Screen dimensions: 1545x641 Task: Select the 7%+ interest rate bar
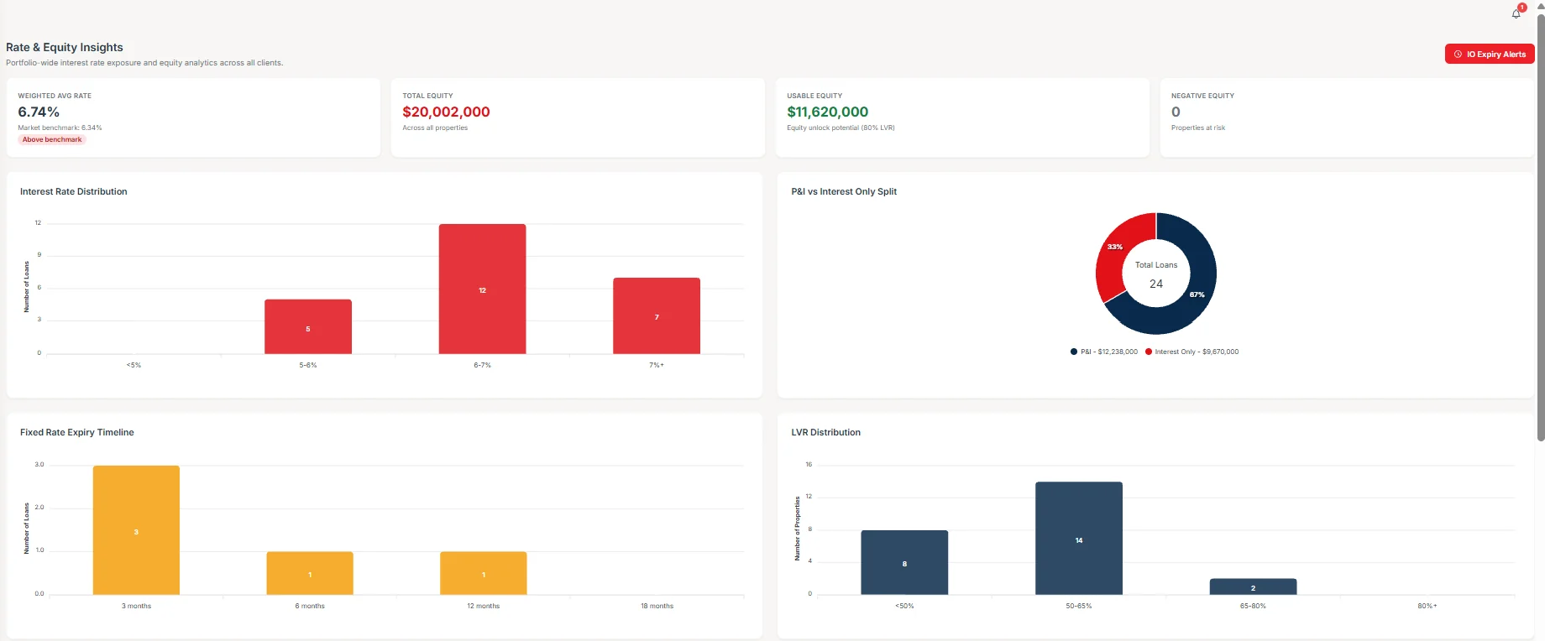coord(657,315)
